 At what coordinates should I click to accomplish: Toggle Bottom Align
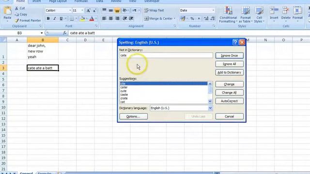[x=117, y=10]
